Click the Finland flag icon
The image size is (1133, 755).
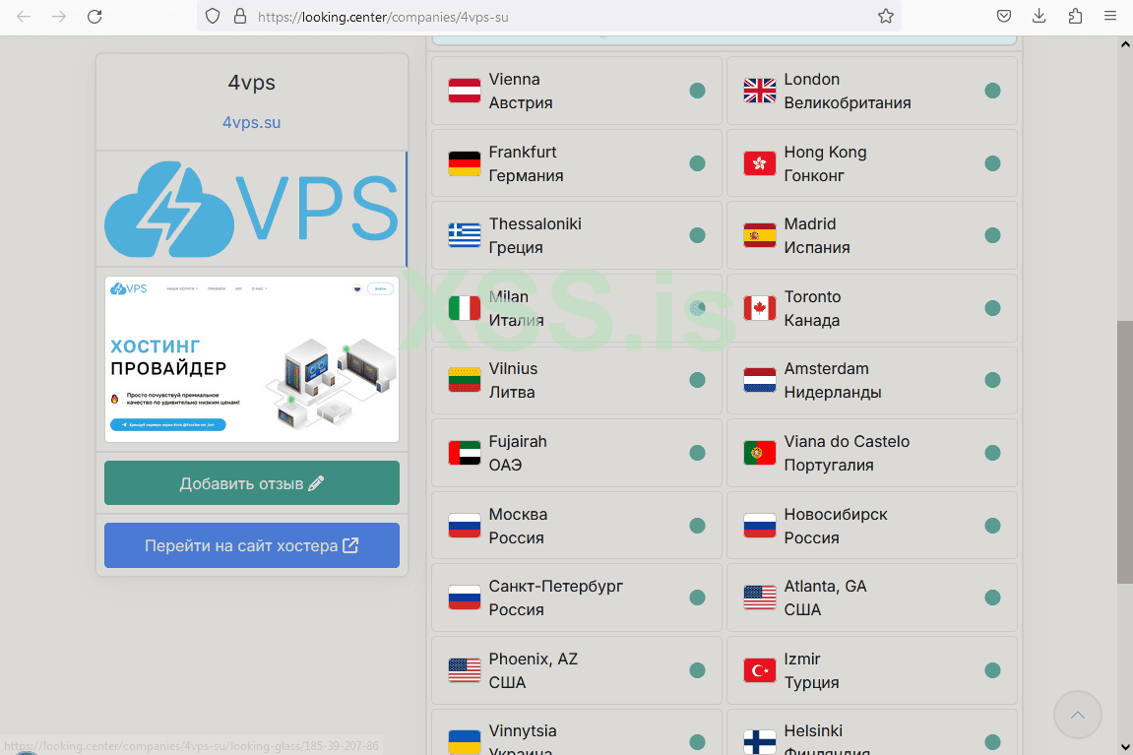tap(759, 742)
